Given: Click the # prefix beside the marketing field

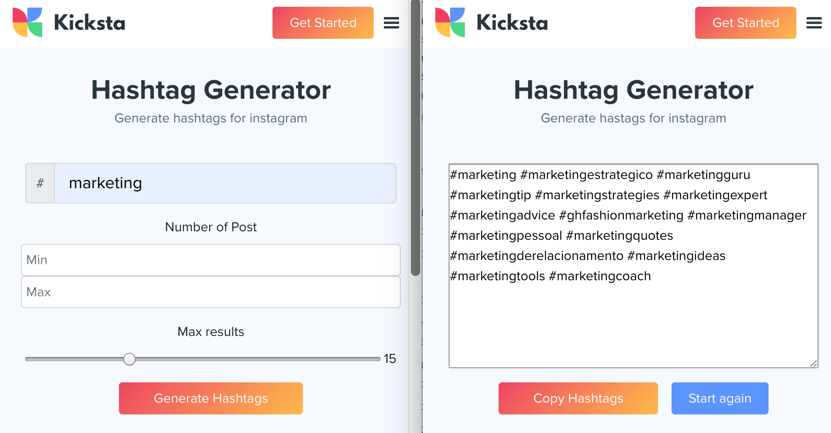Looking at the screenshot, I should [40, 183].
